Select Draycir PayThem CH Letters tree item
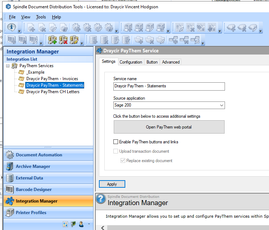This screenshot has width=269, height=230. point(53,92)
